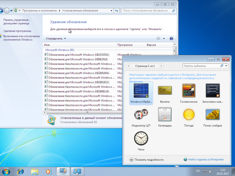
Task: Collapse Microsoft Windows (83) group
Action: pos(60,50)
